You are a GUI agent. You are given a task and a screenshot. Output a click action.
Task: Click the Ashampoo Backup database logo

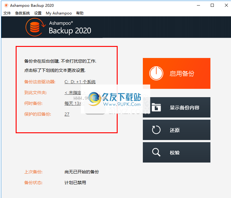click(35, 27)
